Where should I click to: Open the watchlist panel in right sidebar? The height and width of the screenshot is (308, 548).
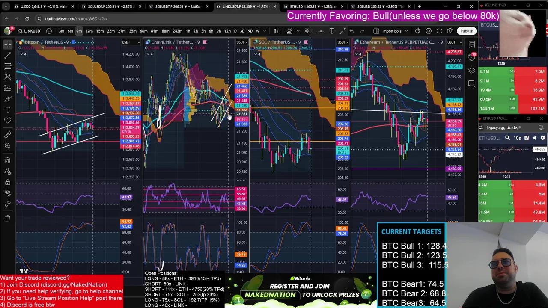tap(471, 44)
